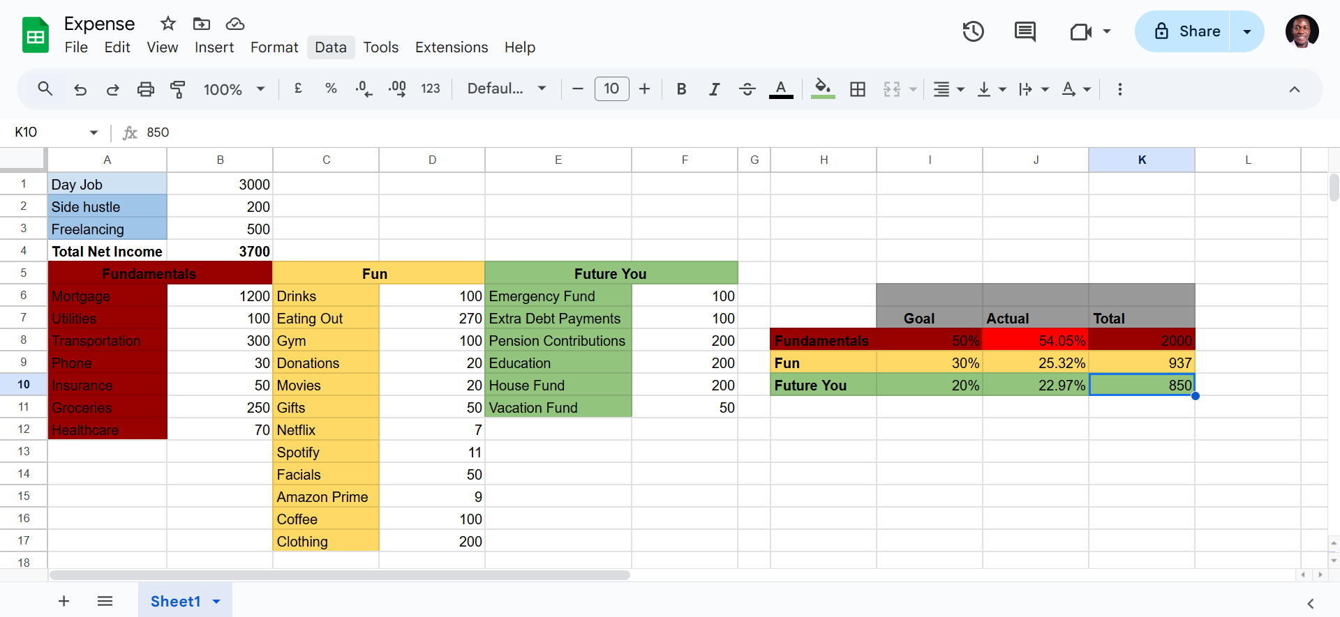Open quick sharing actions dropdown

click(1247, 31)
